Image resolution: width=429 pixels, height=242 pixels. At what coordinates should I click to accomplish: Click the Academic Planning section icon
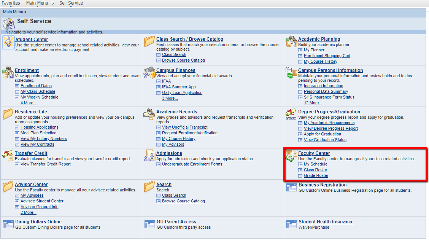(x=291, y=41)
